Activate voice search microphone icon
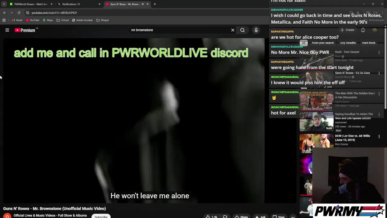387x218 pixels. [x=256, y=30]
